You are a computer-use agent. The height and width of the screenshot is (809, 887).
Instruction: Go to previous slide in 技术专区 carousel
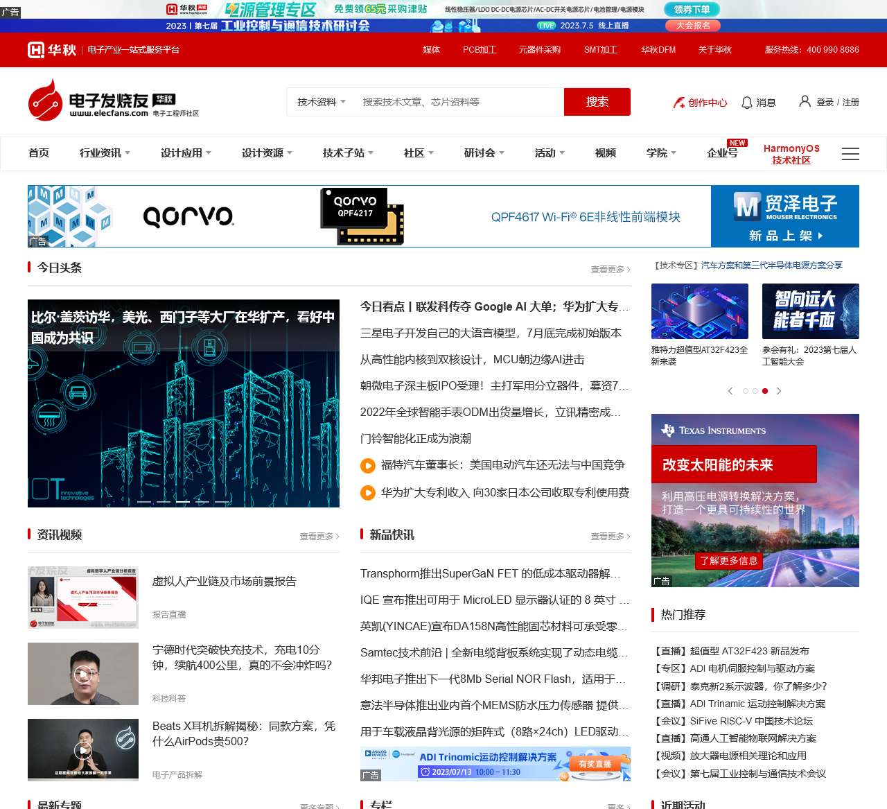(x=730, y=391)
